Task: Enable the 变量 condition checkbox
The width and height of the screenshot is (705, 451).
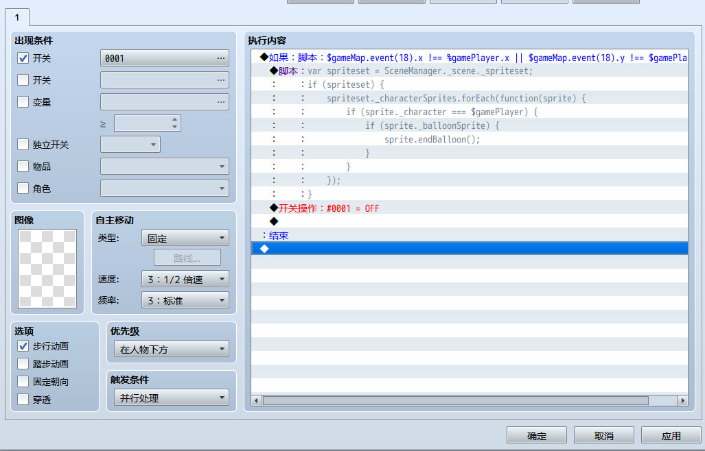Action: pos(23,102)
